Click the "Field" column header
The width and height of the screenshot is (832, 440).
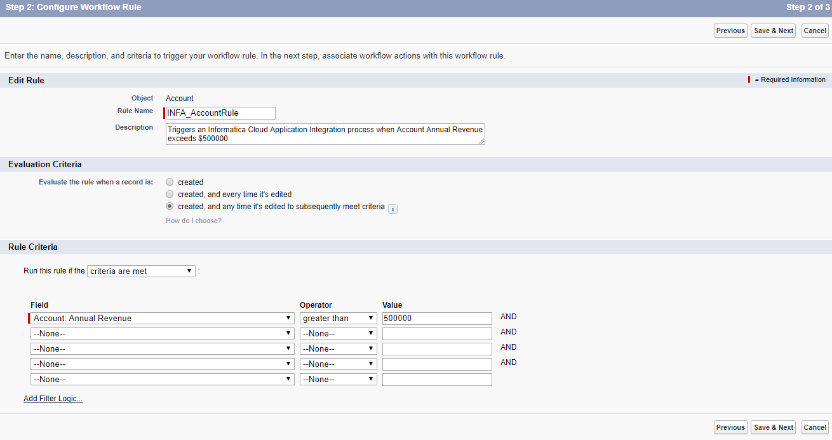39,305
